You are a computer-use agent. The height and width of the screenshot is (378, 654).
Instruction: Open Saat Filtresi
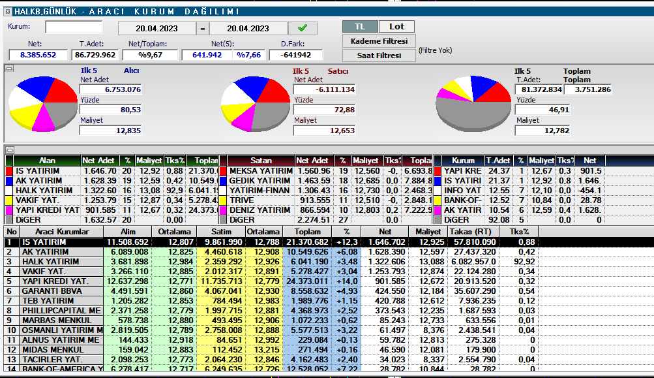[379, 55]
